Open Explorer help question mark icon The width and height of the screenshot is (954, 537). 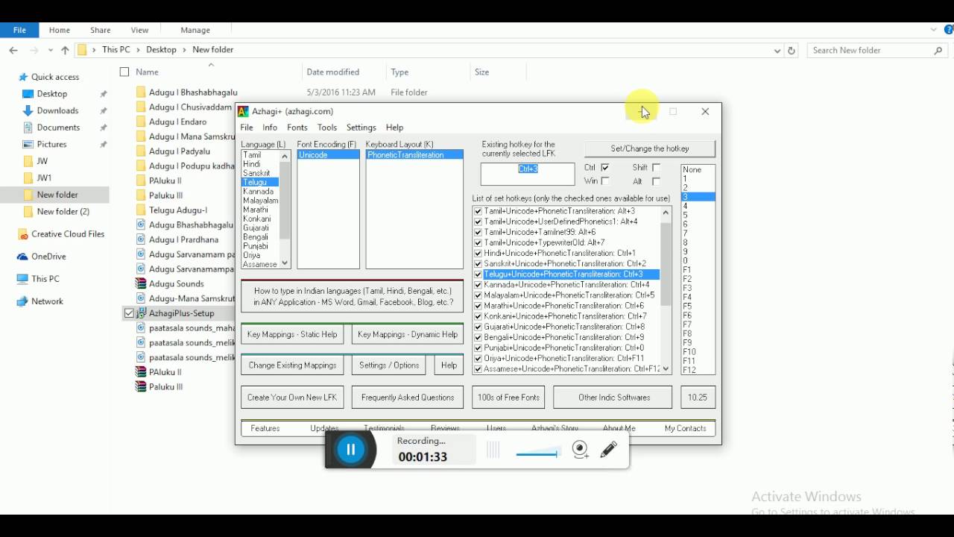tap(947, 30)
